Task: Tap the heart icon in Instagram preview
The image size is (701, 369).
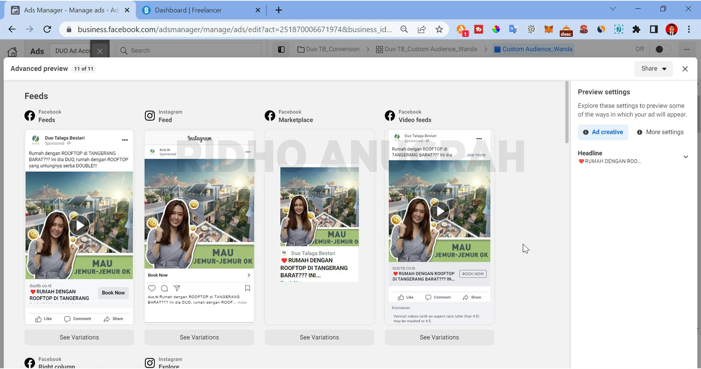Action: 152,288
